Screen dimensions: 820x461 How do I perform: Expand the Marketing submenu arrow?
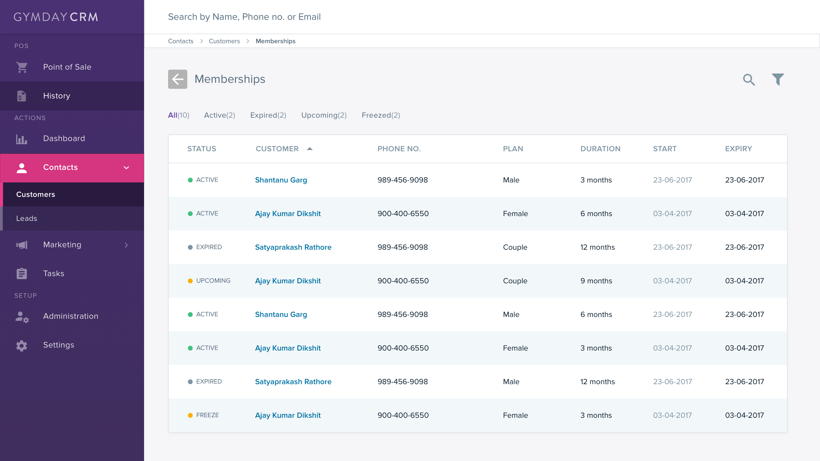[x=126, y=245]
